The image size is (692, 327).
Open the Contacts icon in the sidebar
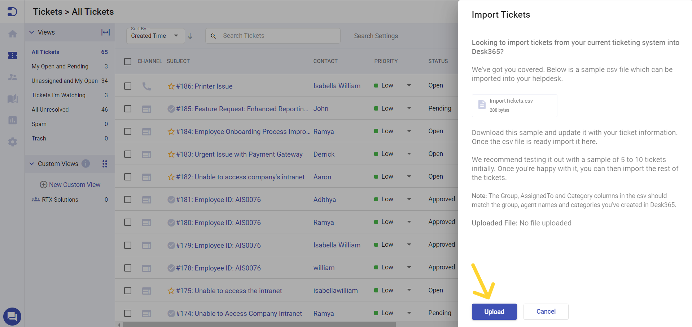click(x=13, y=77)
